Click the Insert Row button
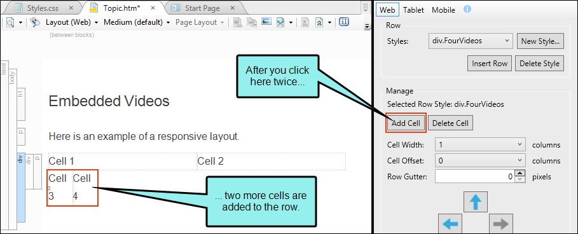Image resolution: width=578 pixels, height=234 pixels. (490, 64)
